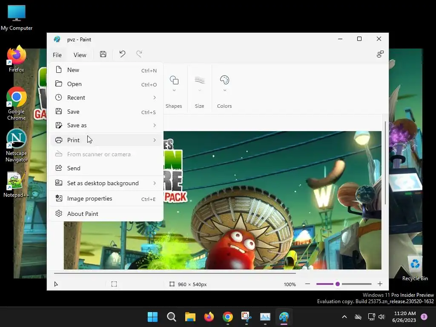This screenshot has width=436, height=327.
Task: Open the View menu
Action: pos(80,55)
